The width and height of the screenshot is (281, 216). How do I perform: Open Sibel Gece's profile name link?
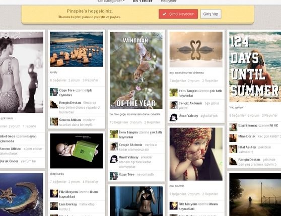point(8,136)
